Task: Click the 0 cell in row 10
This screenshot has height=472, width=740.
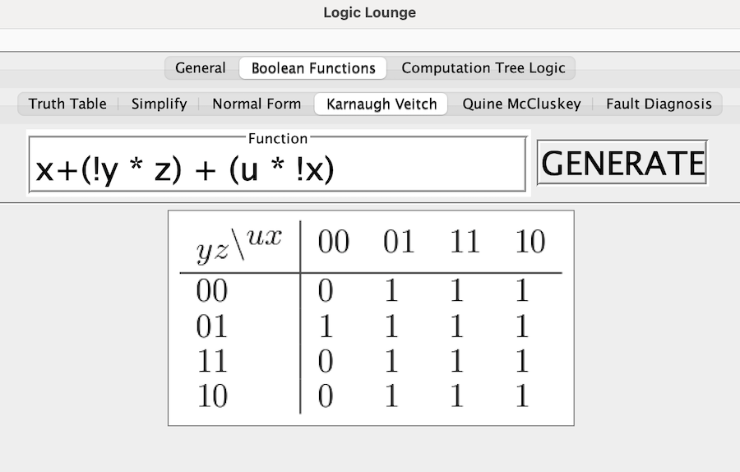Action: pyautogui.click(x=326, y=396)
